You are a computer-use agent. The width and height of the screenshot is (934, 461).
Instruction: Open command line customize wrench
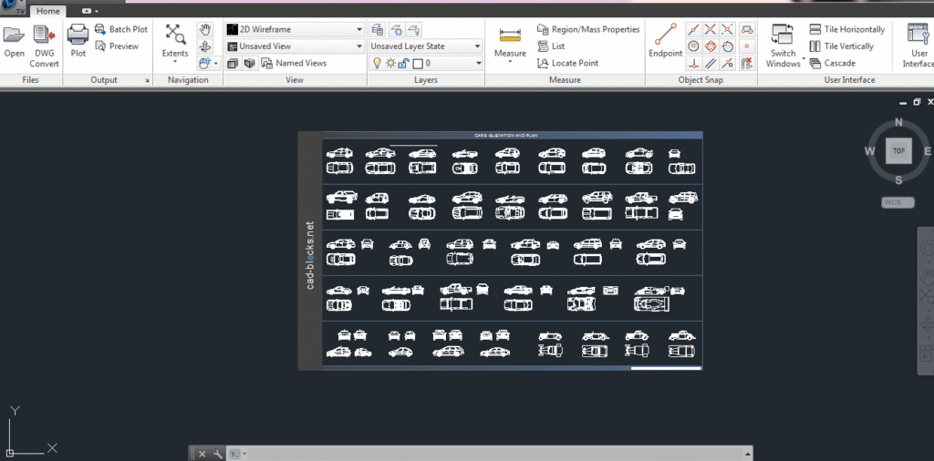click(x=217, y=454)
